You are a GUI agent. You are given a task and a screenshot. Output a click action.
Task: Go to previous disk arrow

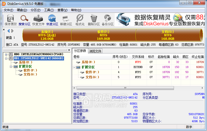coord(9,31)
